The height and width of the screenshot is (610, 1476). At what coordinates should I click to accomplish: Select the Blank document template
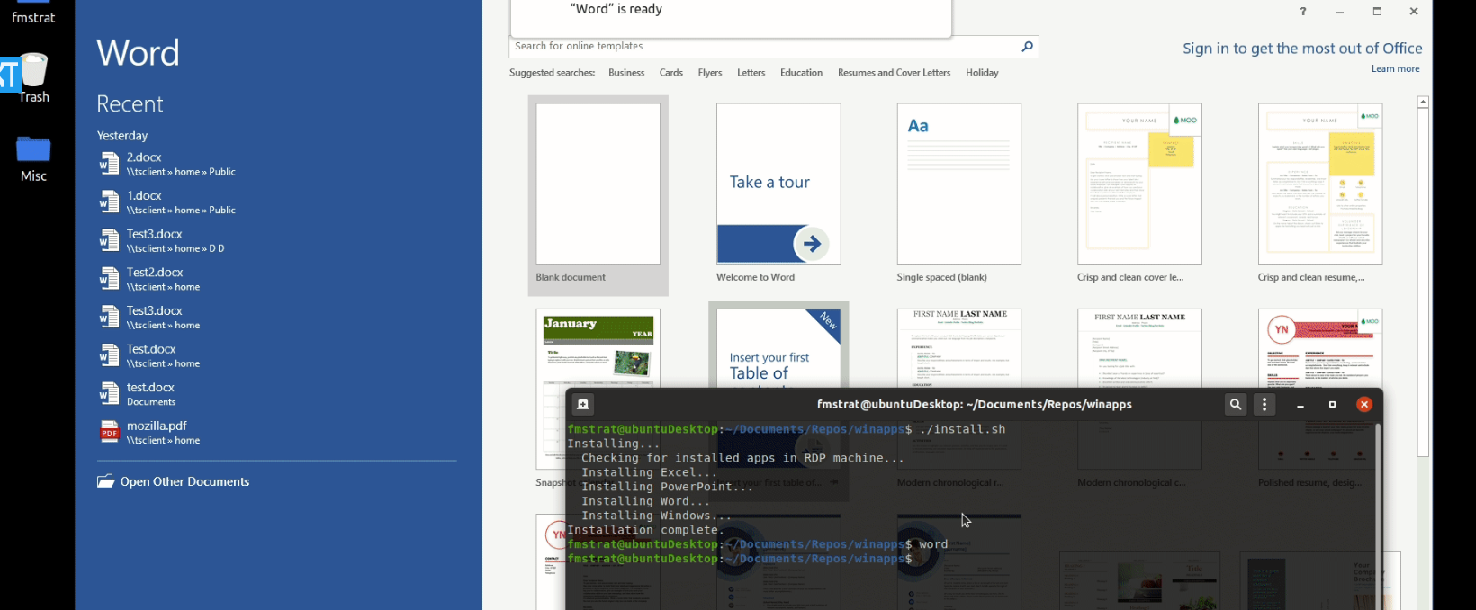point(598,195)
